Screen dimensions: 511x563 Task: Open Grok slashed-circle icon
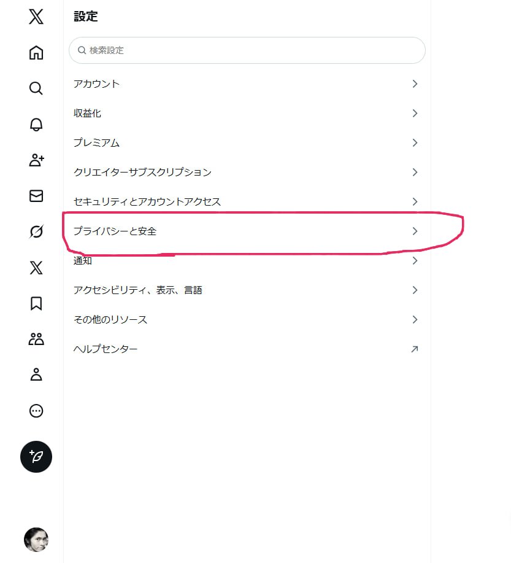pos(36,231)
